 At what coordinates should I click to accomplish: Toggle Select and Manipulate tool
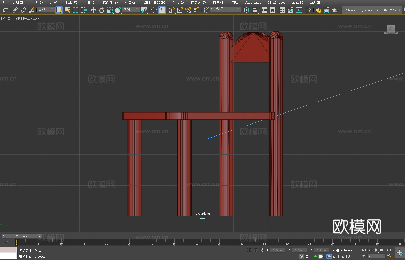point(154,10)
